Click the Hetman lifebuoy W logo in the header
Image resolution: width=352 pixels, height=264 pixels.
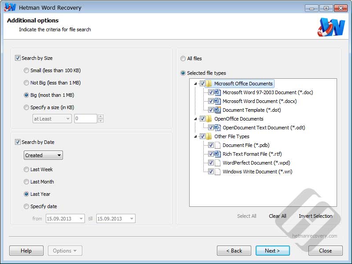click(331, 27)
